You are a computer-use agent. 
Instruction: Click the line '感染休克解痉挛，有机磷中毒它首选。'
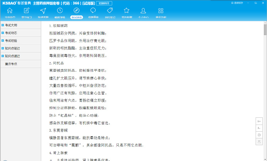pos(80,123)
